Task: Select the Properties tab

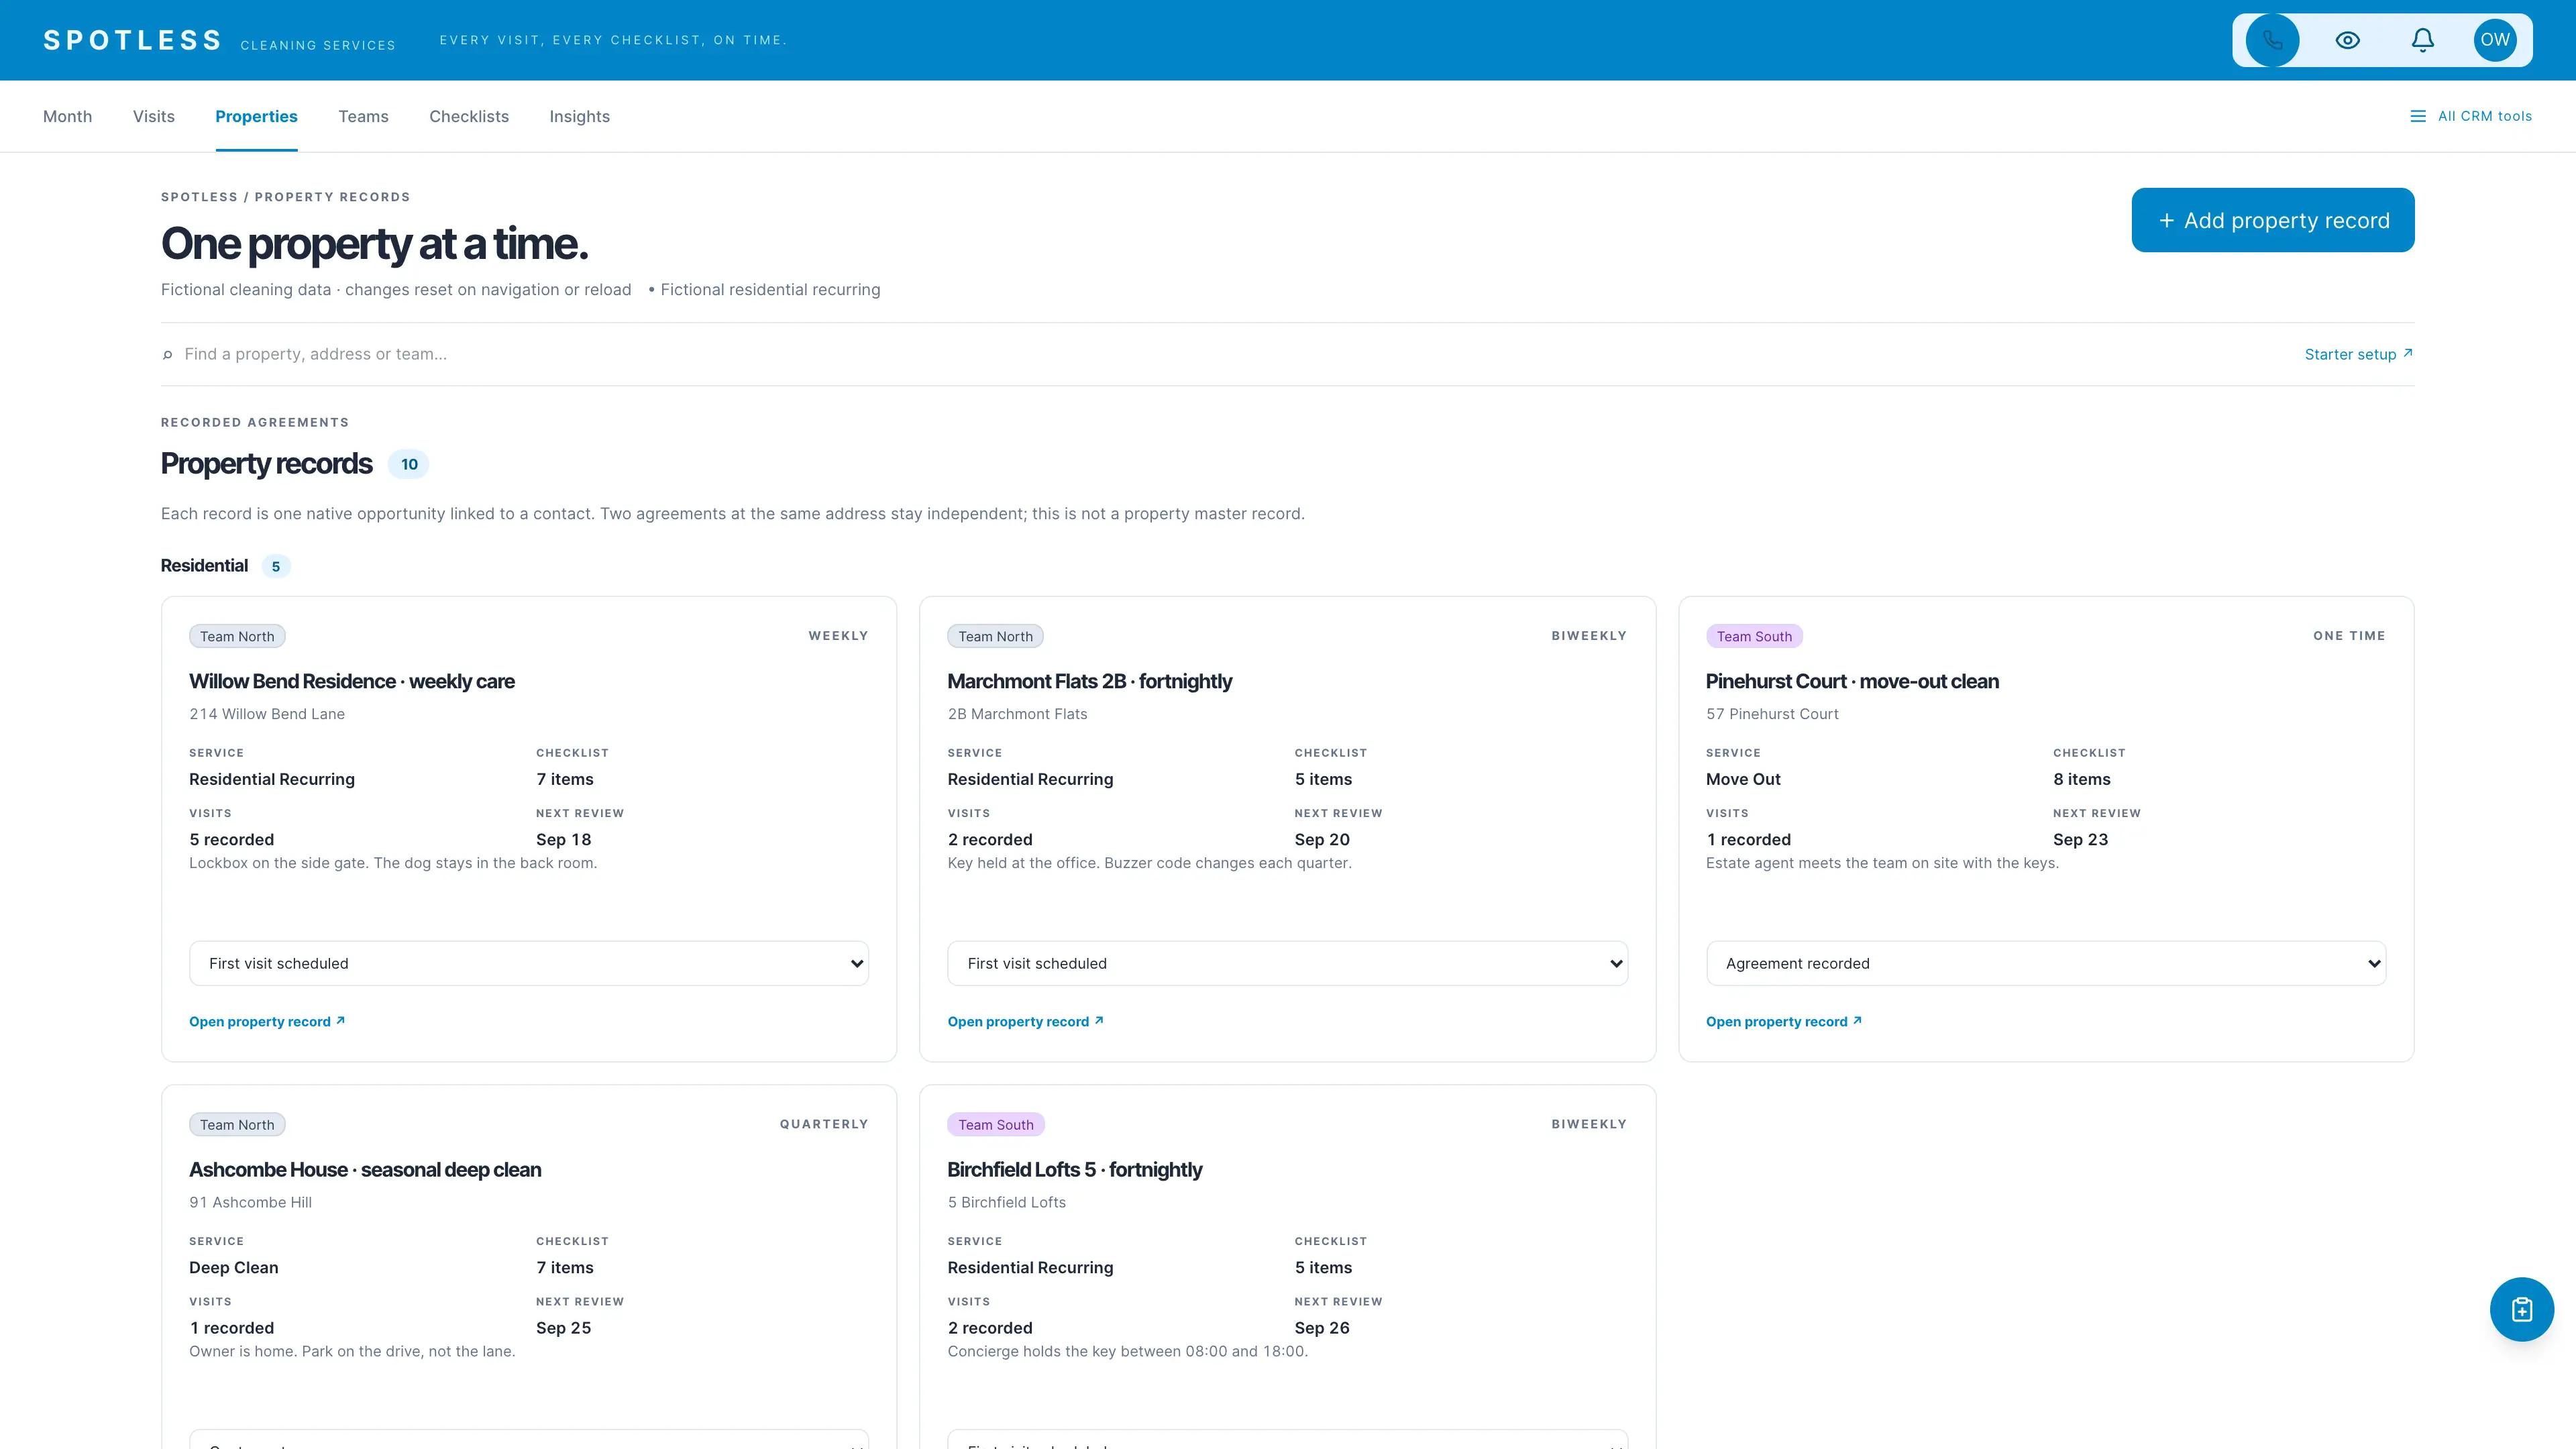Action: (x=256, y=116)
